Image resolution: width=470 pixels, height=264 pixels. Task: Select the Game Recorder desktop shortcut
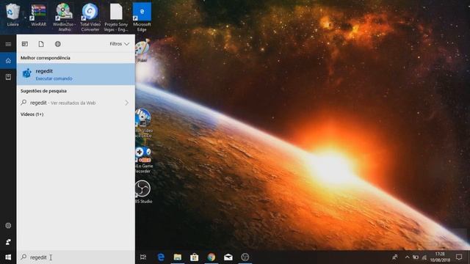click(x=144, y=160)
